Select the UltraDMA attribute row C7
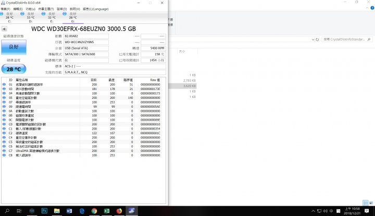This screenshot has width=375, height=216. coord(82,151)
